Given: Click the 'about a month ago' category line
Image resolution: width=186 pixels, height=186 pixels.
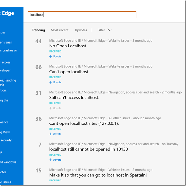Looking at the screenshot, I should pyautogui.click(x=105, y=118).
